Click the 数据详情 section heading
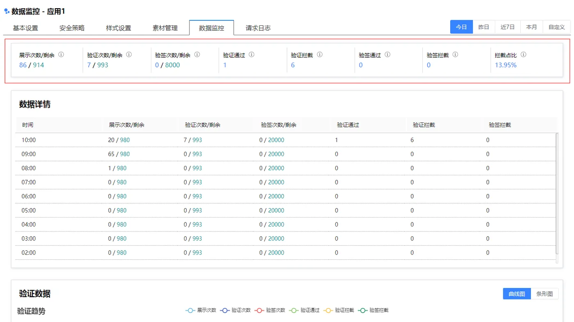 (35, 104)
